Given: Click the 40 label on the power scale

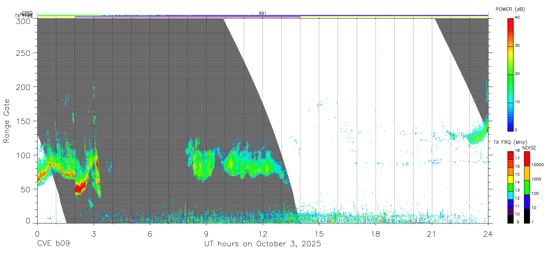Looking at the screenshot, I should pyautogui.click(x=518, y=17).
